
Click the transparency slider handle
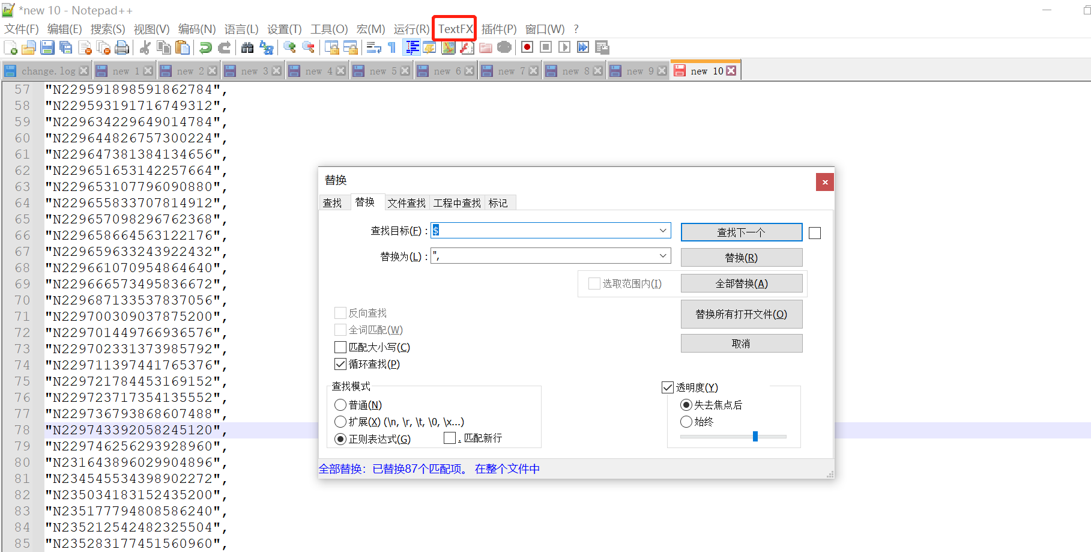coord(755,437)
